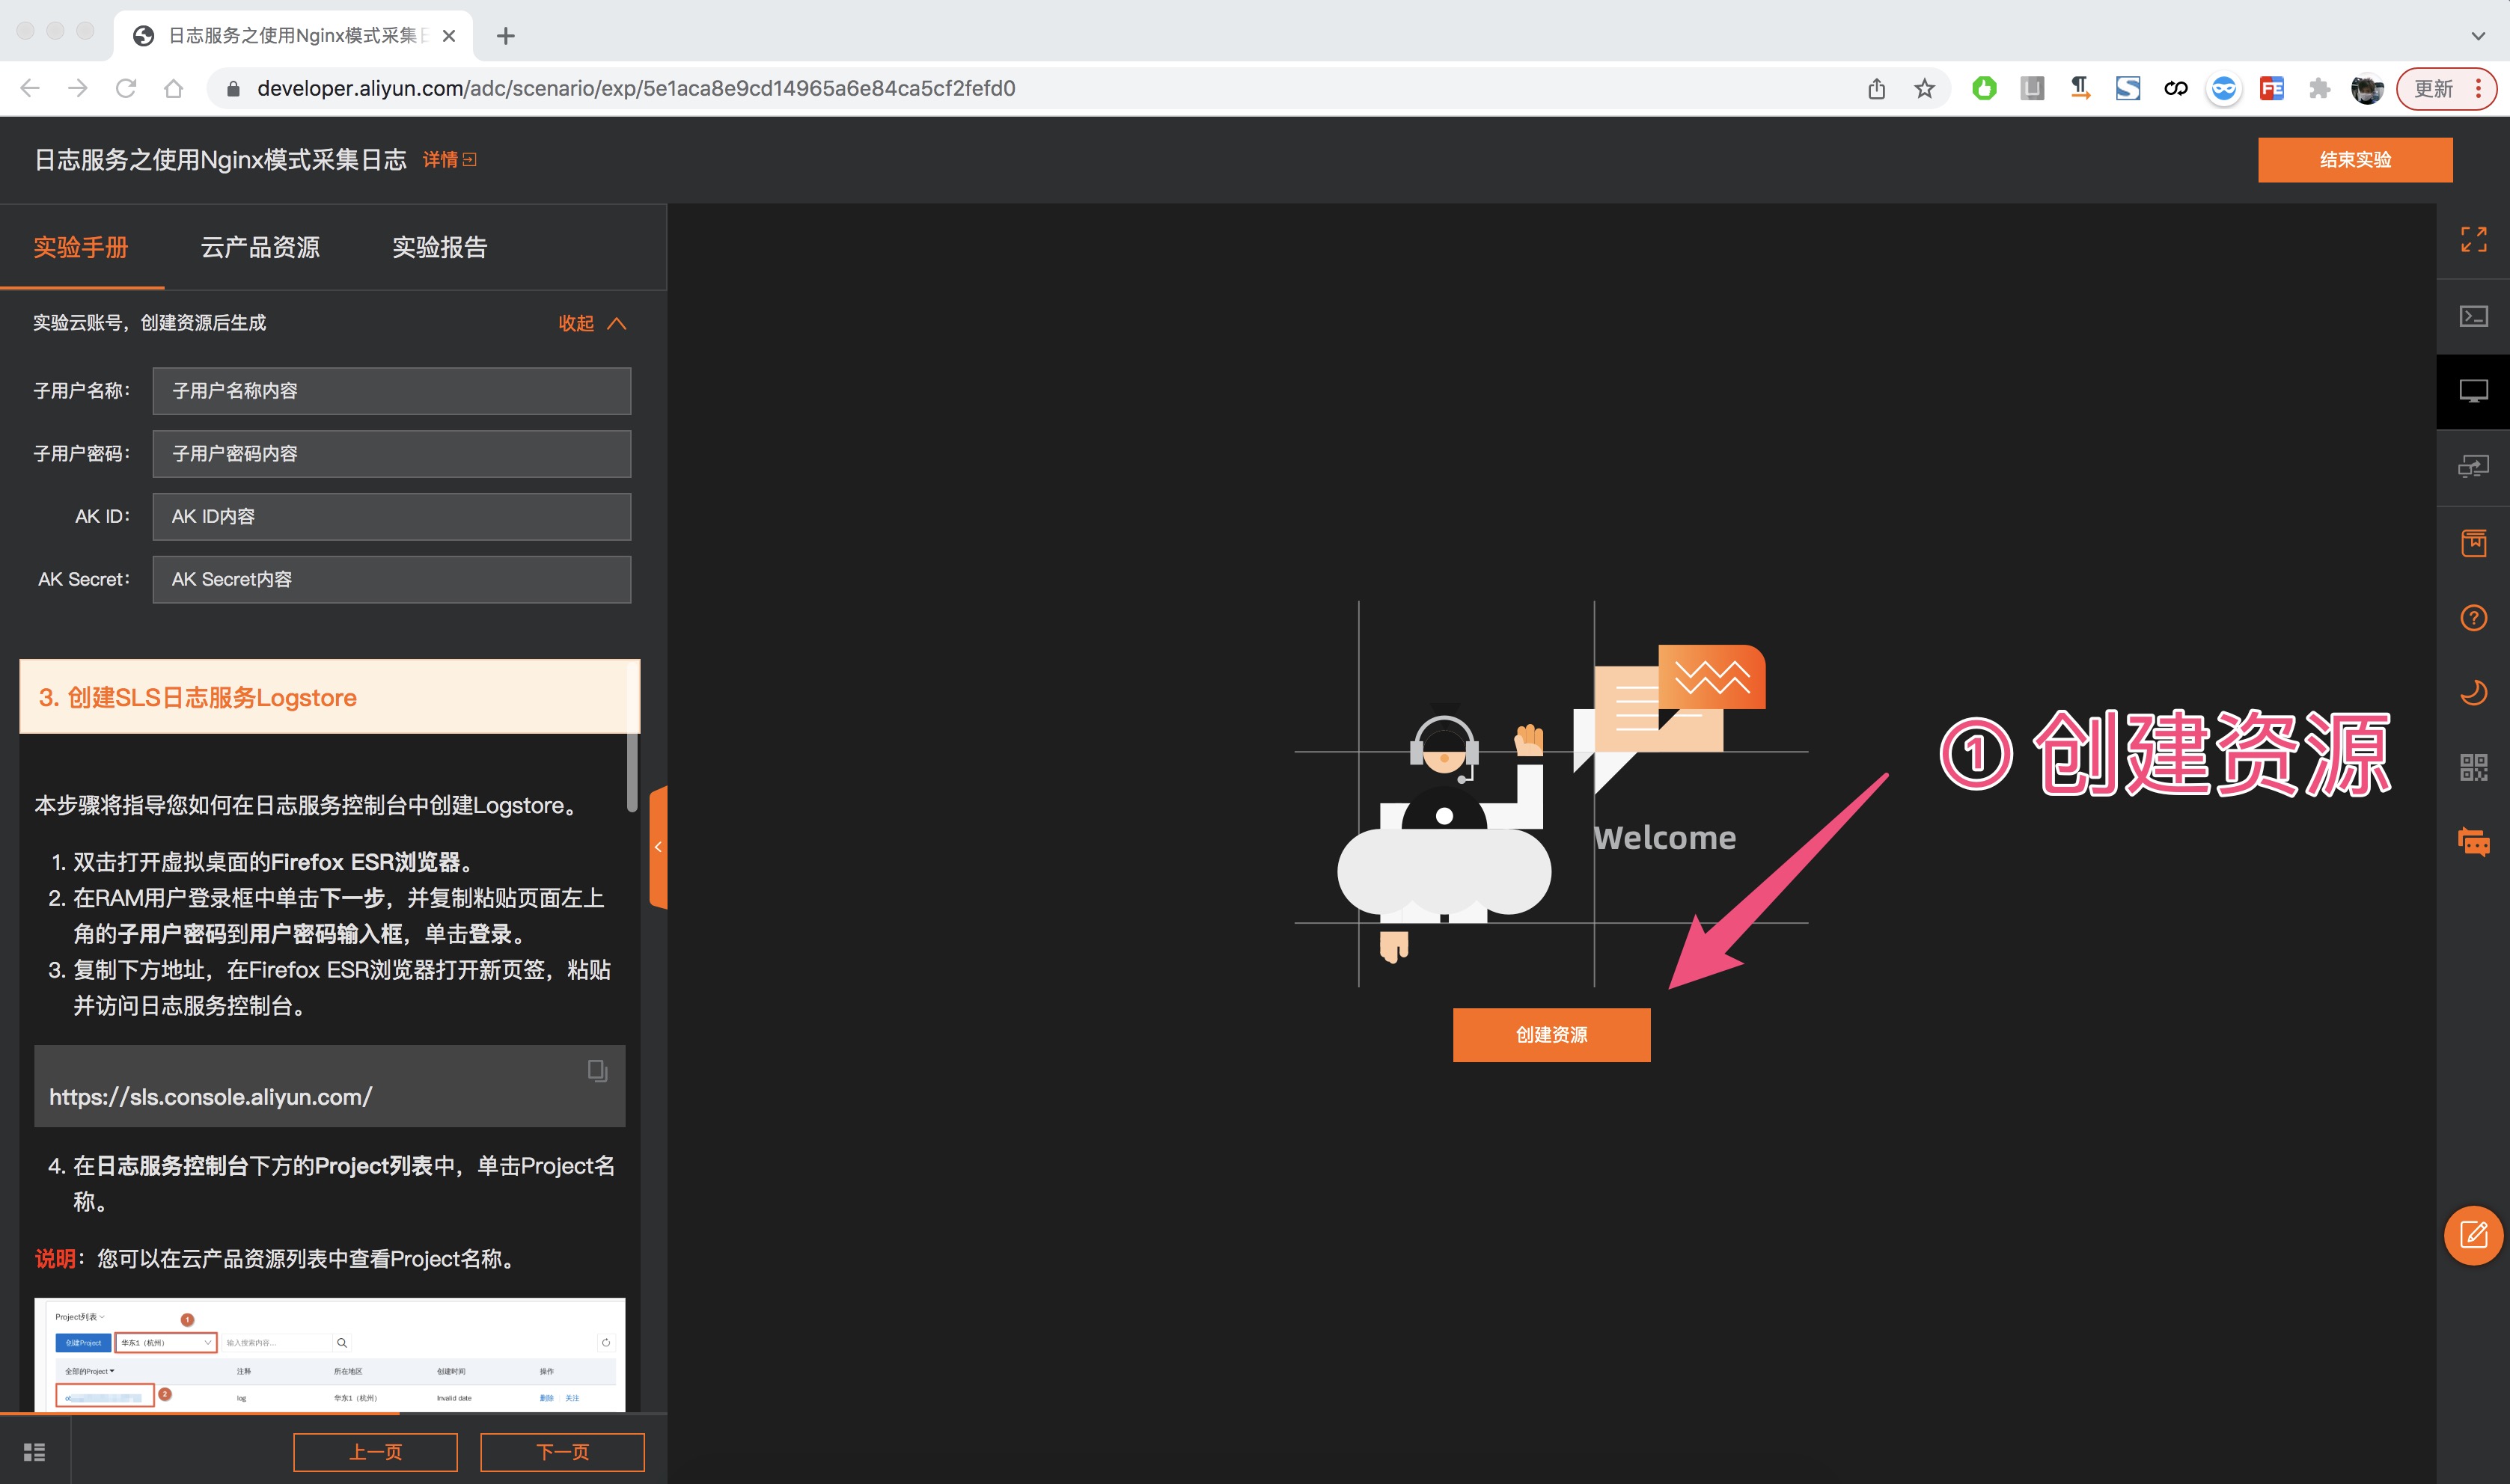Click the 结束实验 button
This screenshot has width=2510, height=1484.
[2354, 160]
